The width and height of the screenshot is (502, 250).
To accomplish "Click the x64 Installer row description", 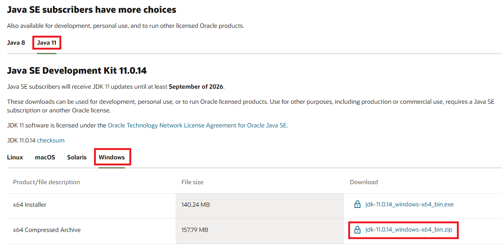I will click(30, 205).
